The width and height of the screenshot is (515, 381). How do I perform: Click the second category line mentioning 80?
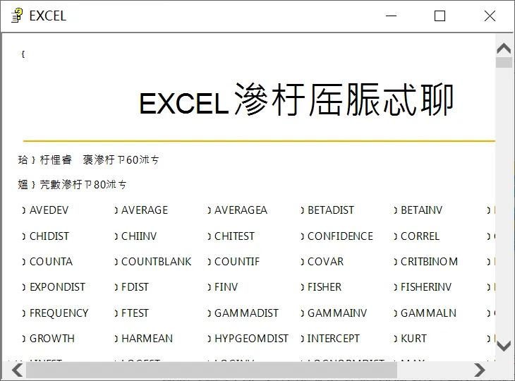click(x=72, y=185)
